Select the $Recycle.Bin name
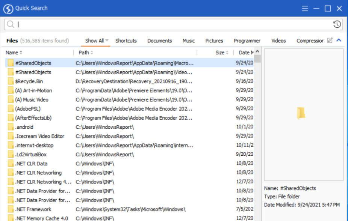The image size is (348, 221). pos(29,81)
